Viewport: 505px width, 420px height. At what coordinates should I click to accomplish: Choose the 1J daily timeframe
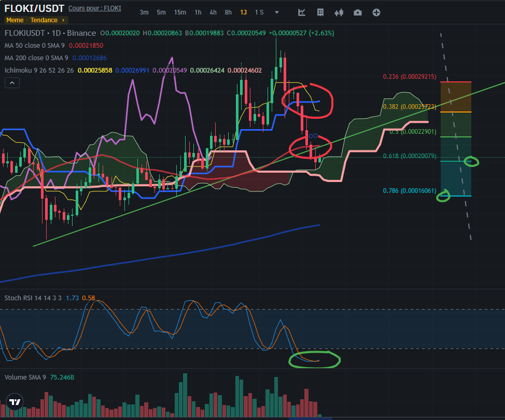tap(244, 12)
